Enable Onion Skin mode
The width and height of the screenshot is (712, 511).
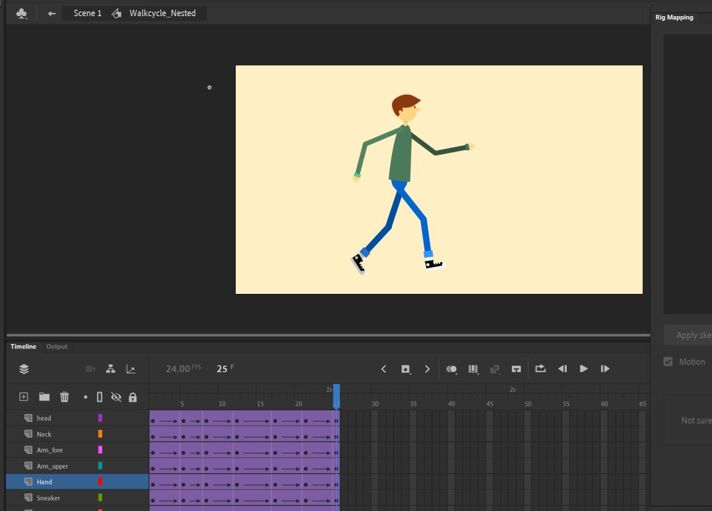pyautogui.click(x=452, y=368)
